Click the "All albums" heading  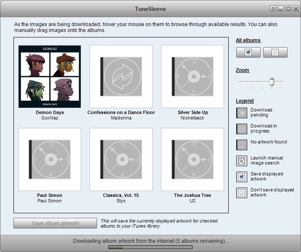[248, 40]
